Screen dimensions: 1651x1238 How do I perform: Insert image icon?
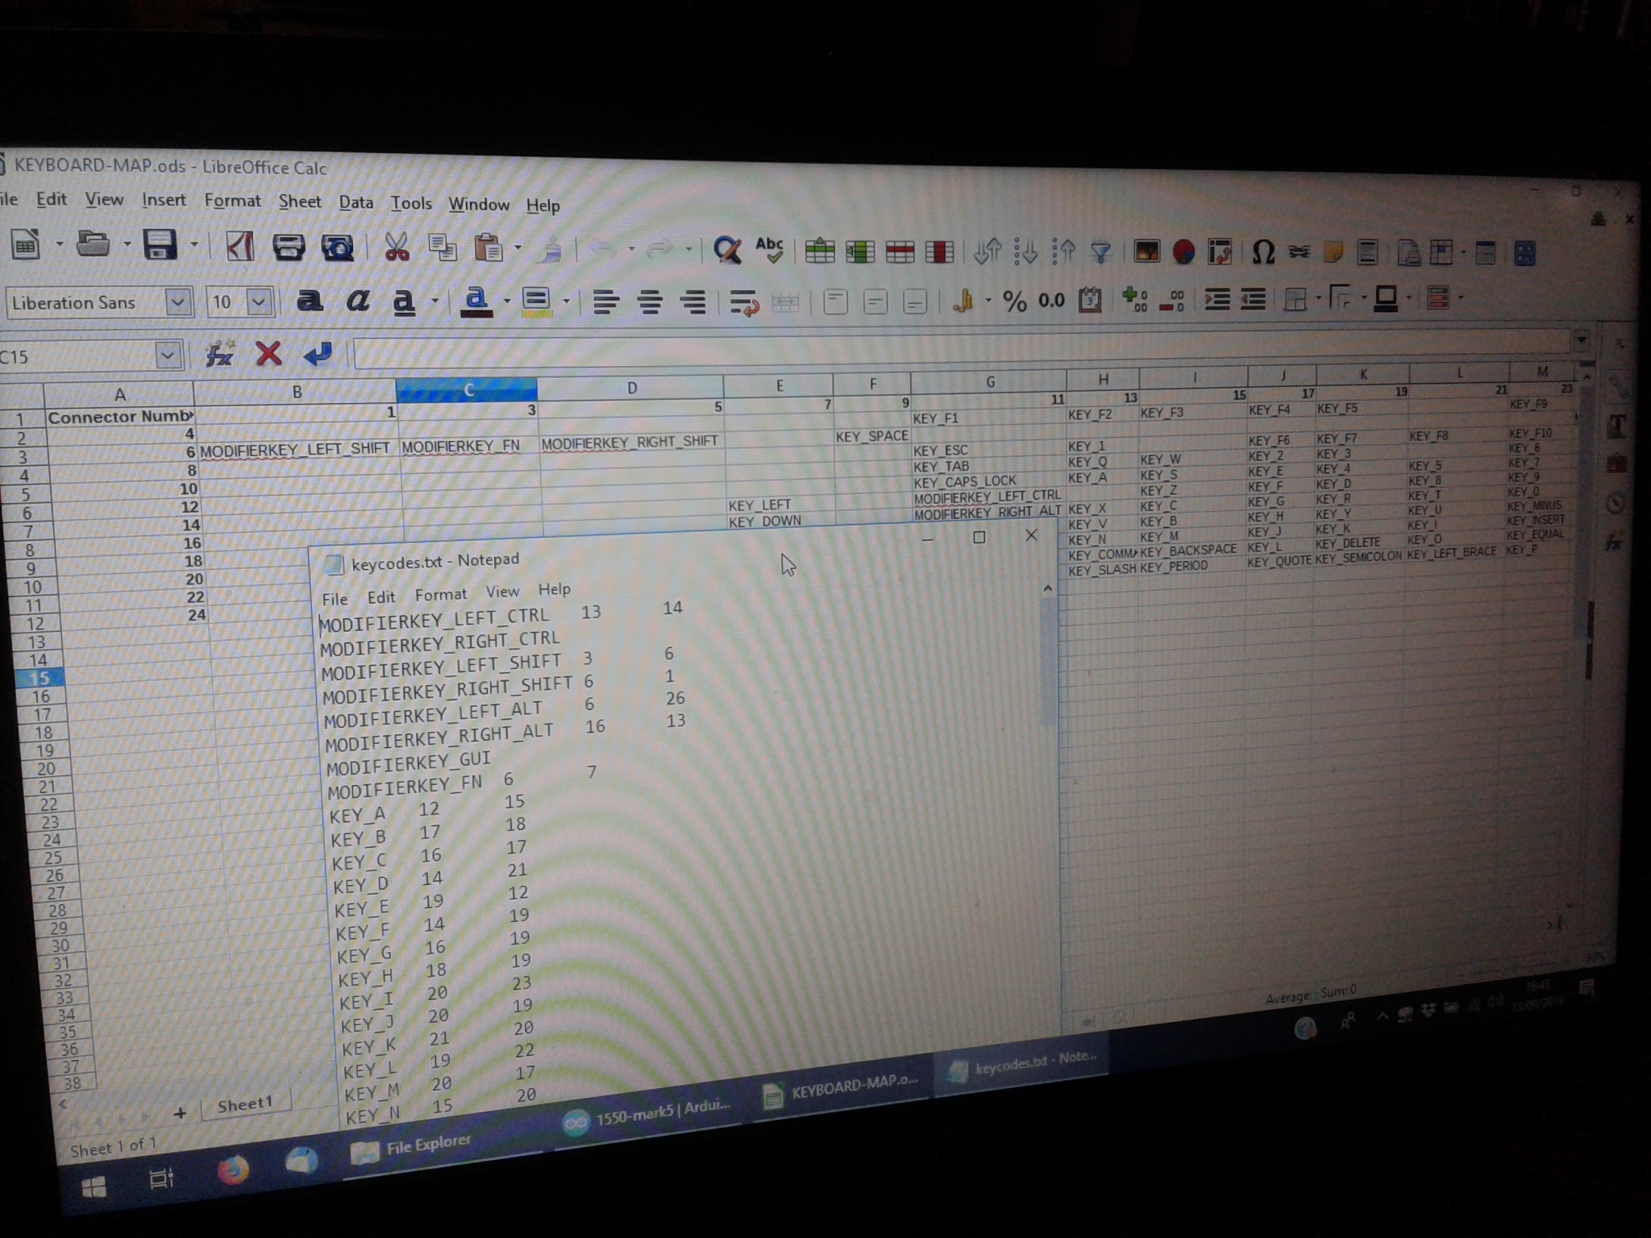click(x=1146, y=252)
